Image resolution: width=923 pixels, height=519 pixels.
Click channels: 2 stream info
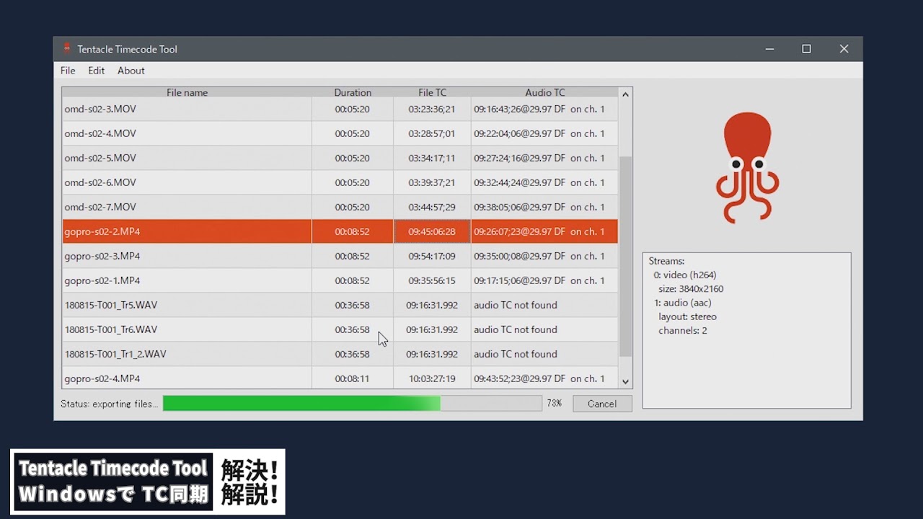pyautogui.click(x=683, y=330)
